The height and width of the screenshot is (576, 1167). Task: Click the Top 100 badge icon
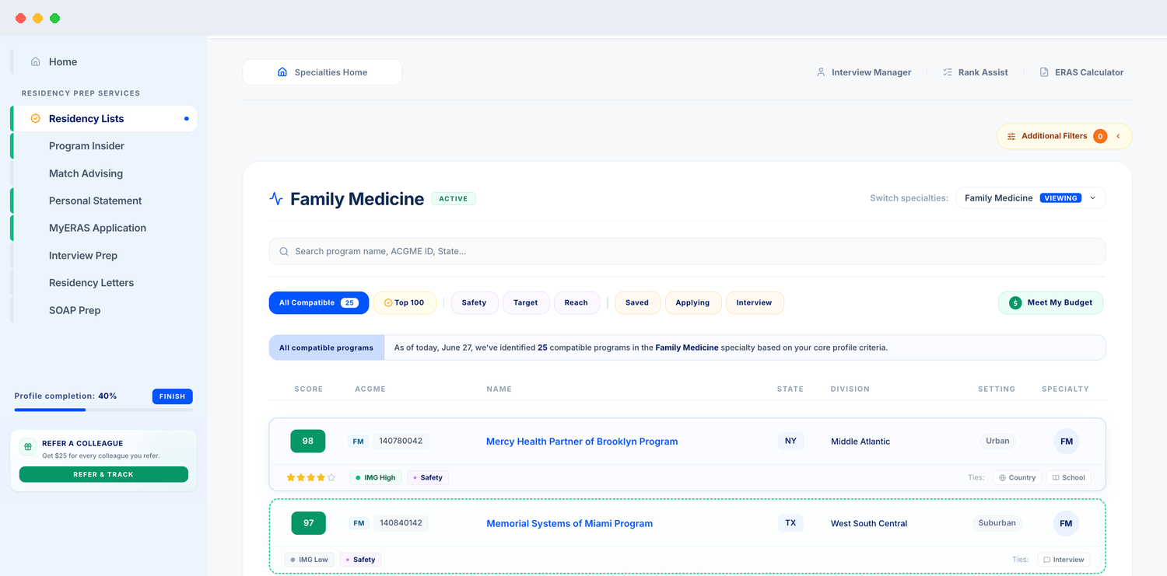[x=388, y=303]
